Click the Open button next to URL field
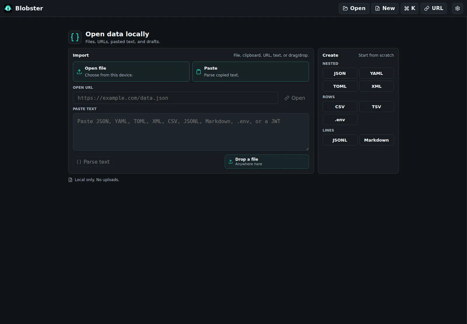Screen dimensions: 467x324 click(x=295, y=98)
